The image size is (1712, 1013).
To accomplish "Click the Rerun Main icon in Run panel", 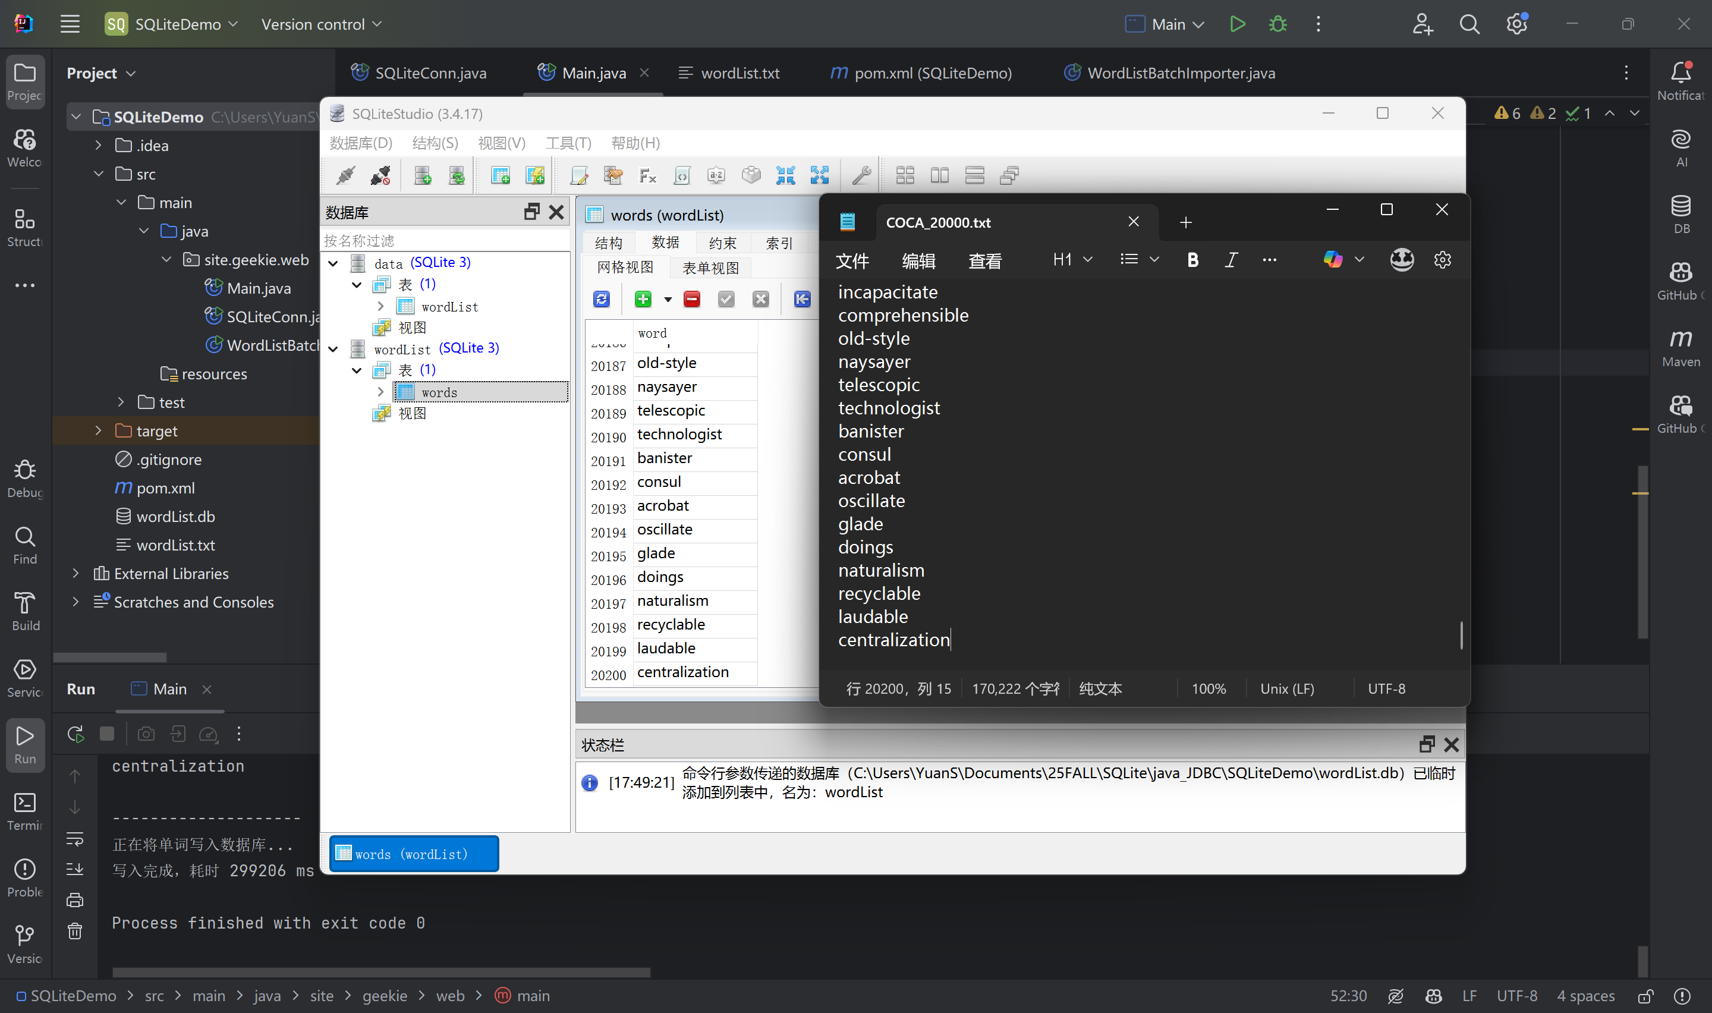I will pyautogui.click(x=75, y=734).
